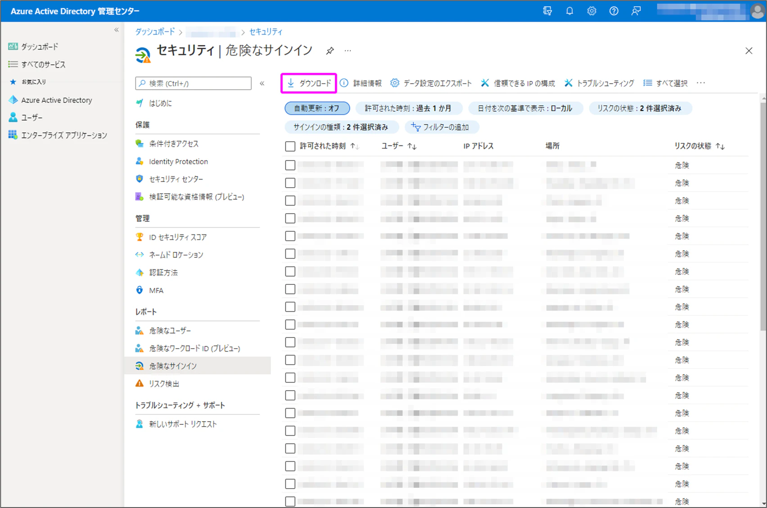Image resolution: width=767 pixels, height=508 pixels.
Task: Open Azure Active Directory in sidebar
Action: tap(56, 100)
